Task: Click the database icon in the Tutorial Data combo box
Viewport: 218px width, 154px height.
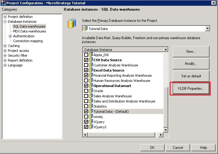Action: coord(85,28)
